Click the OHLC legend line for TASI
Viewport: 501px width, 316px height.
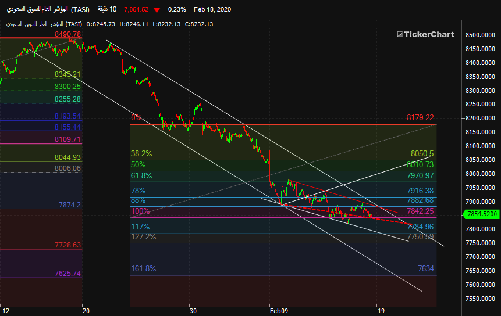click(x=107, y=24)
